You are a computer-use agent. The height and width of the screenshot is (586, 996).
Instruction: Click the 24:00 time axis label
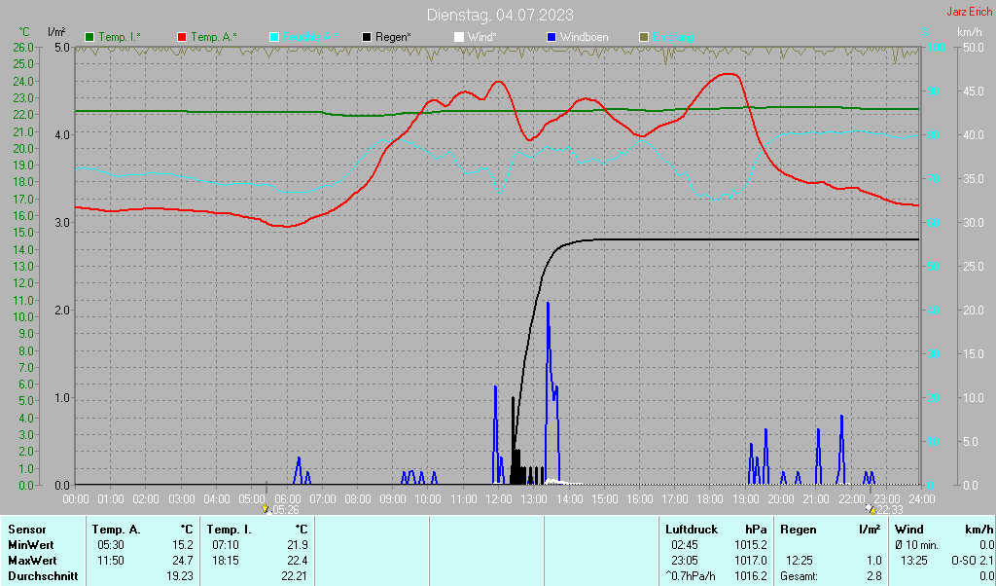tap(922, 499)
